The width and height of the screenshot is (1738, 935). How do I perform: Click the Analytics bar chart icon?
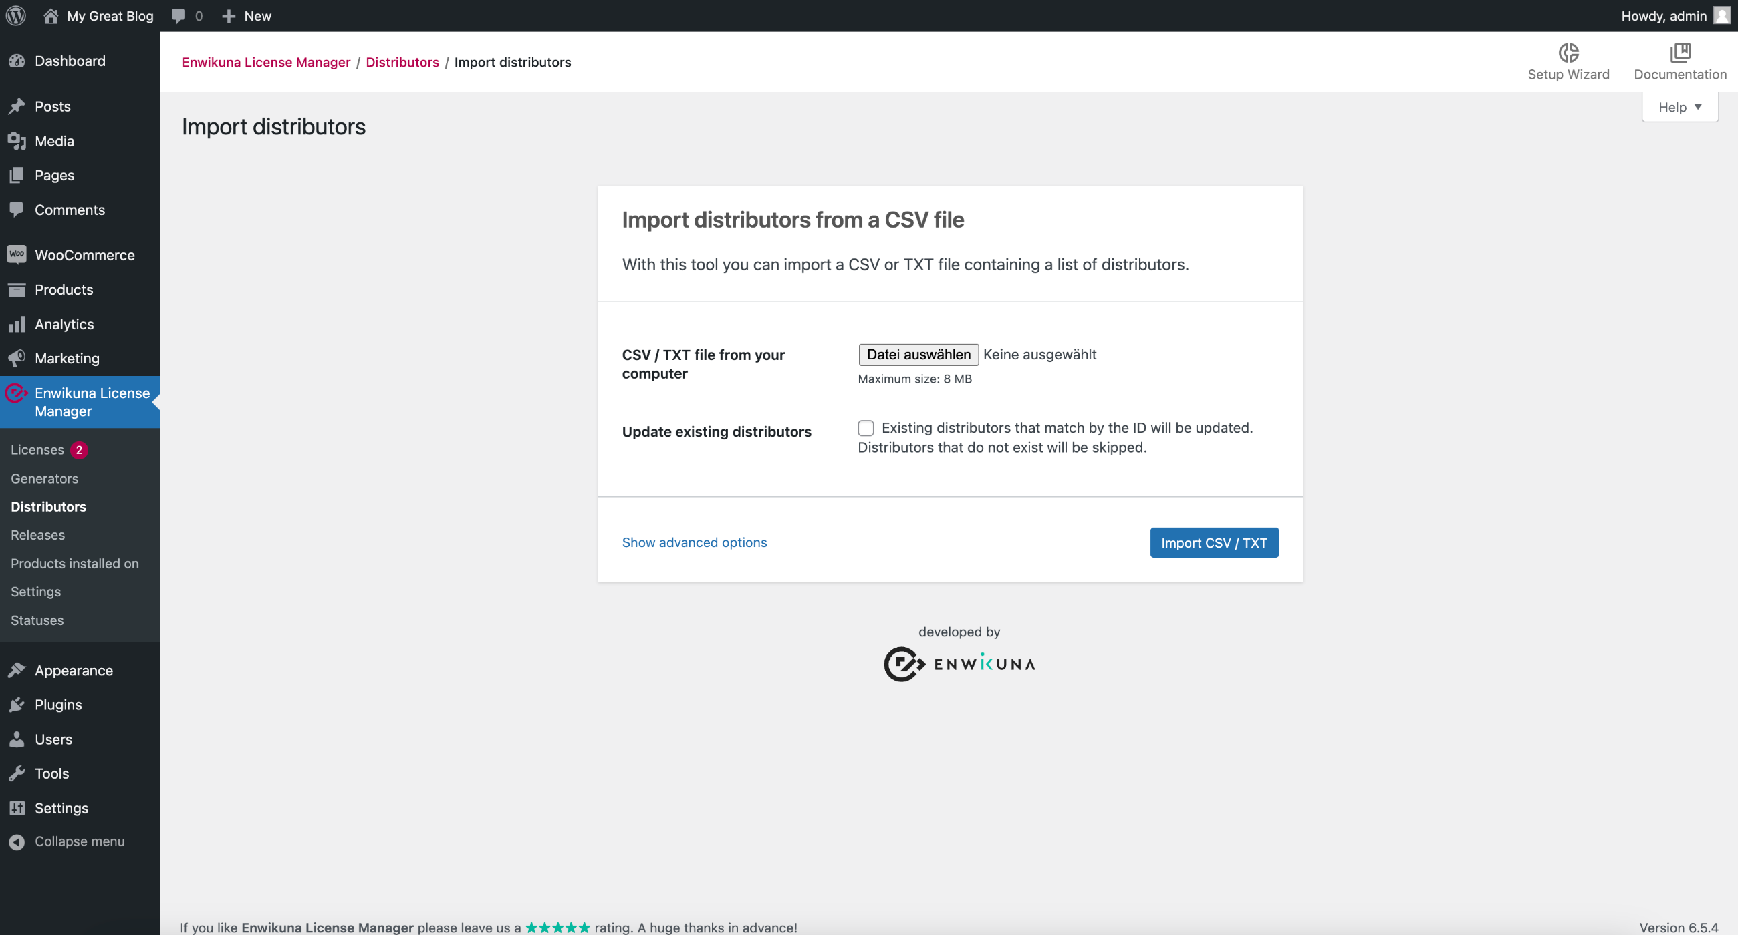pos(17,325)
